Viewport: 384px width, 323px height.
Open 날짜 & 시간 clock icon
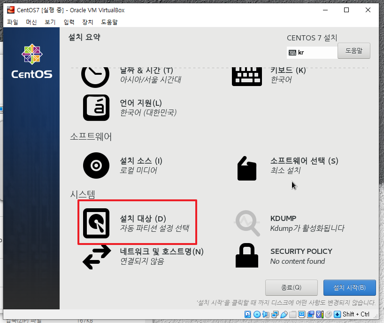[x=95, y=77]
